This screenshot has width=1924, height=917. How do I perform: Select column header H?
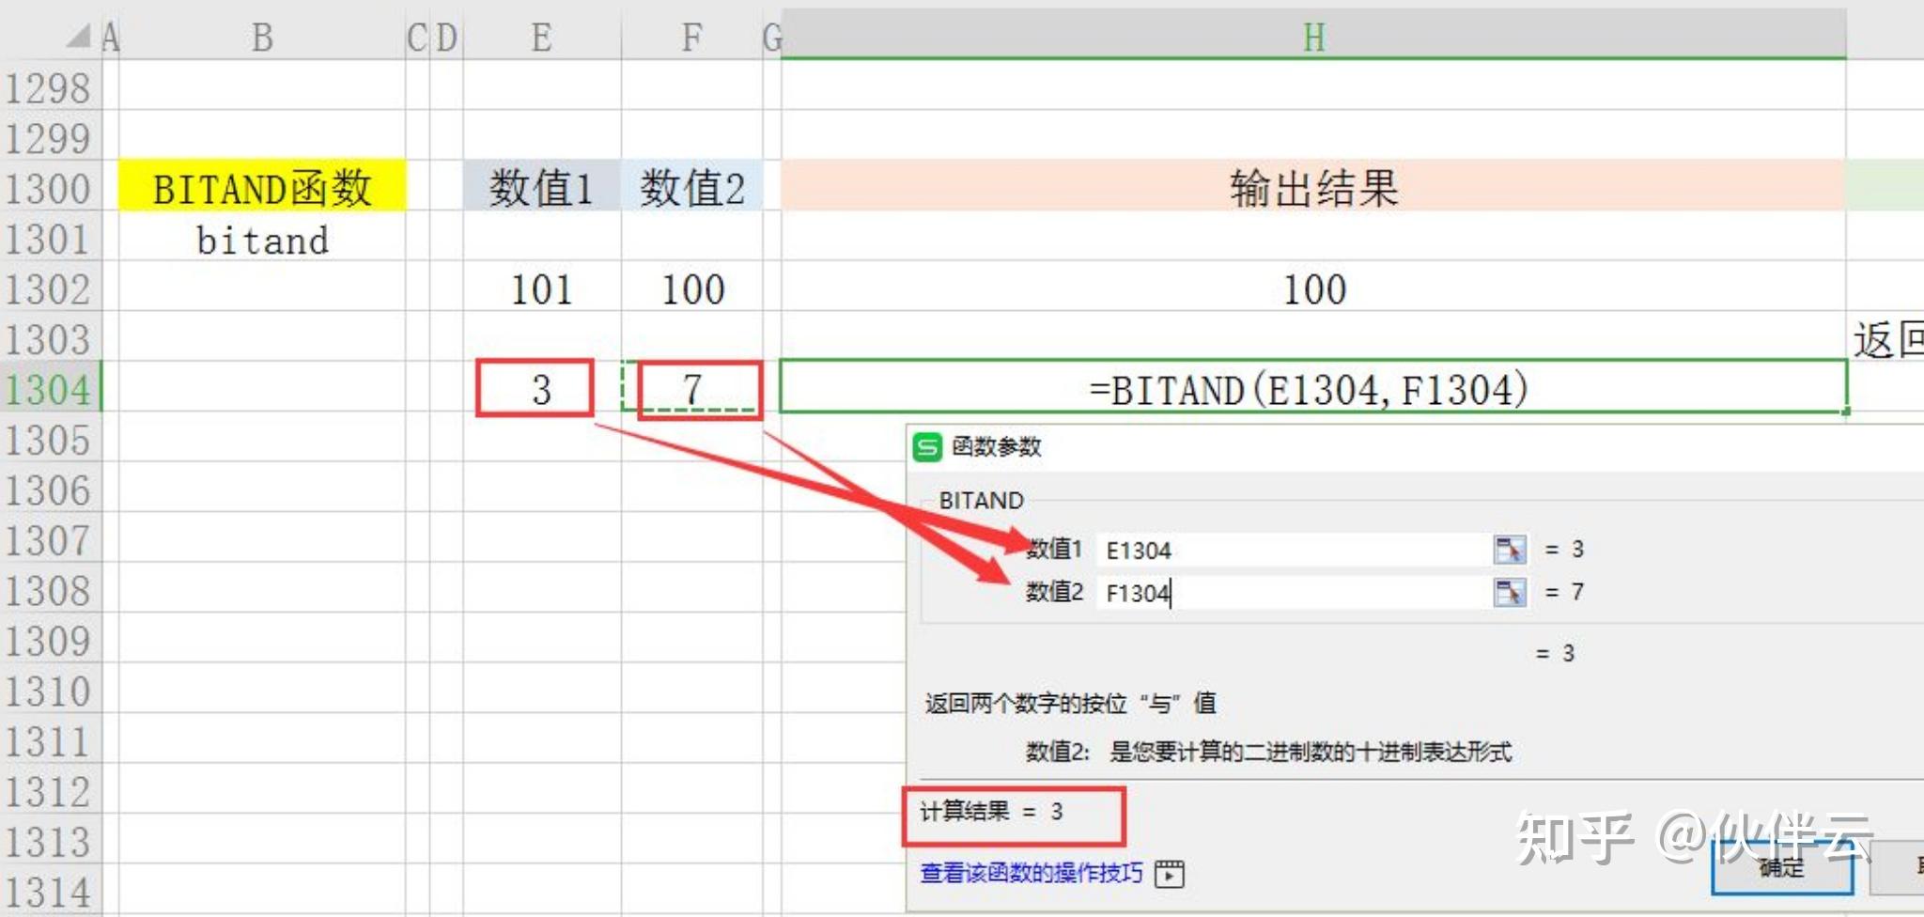tap(1313, 38)
